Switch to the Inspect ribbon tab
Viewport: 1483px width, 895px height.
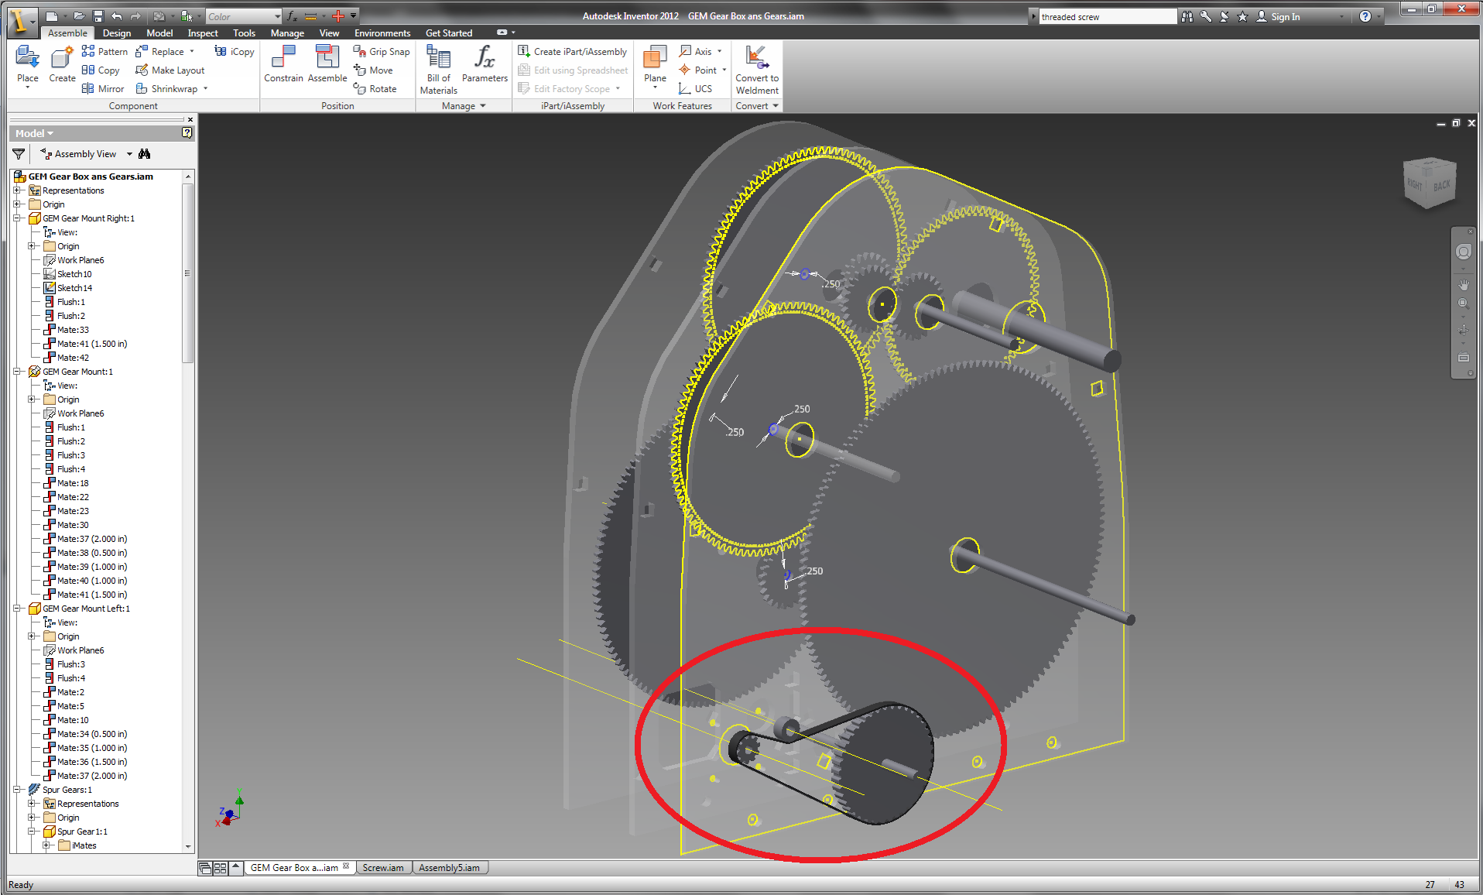click(x=202, y=33)
